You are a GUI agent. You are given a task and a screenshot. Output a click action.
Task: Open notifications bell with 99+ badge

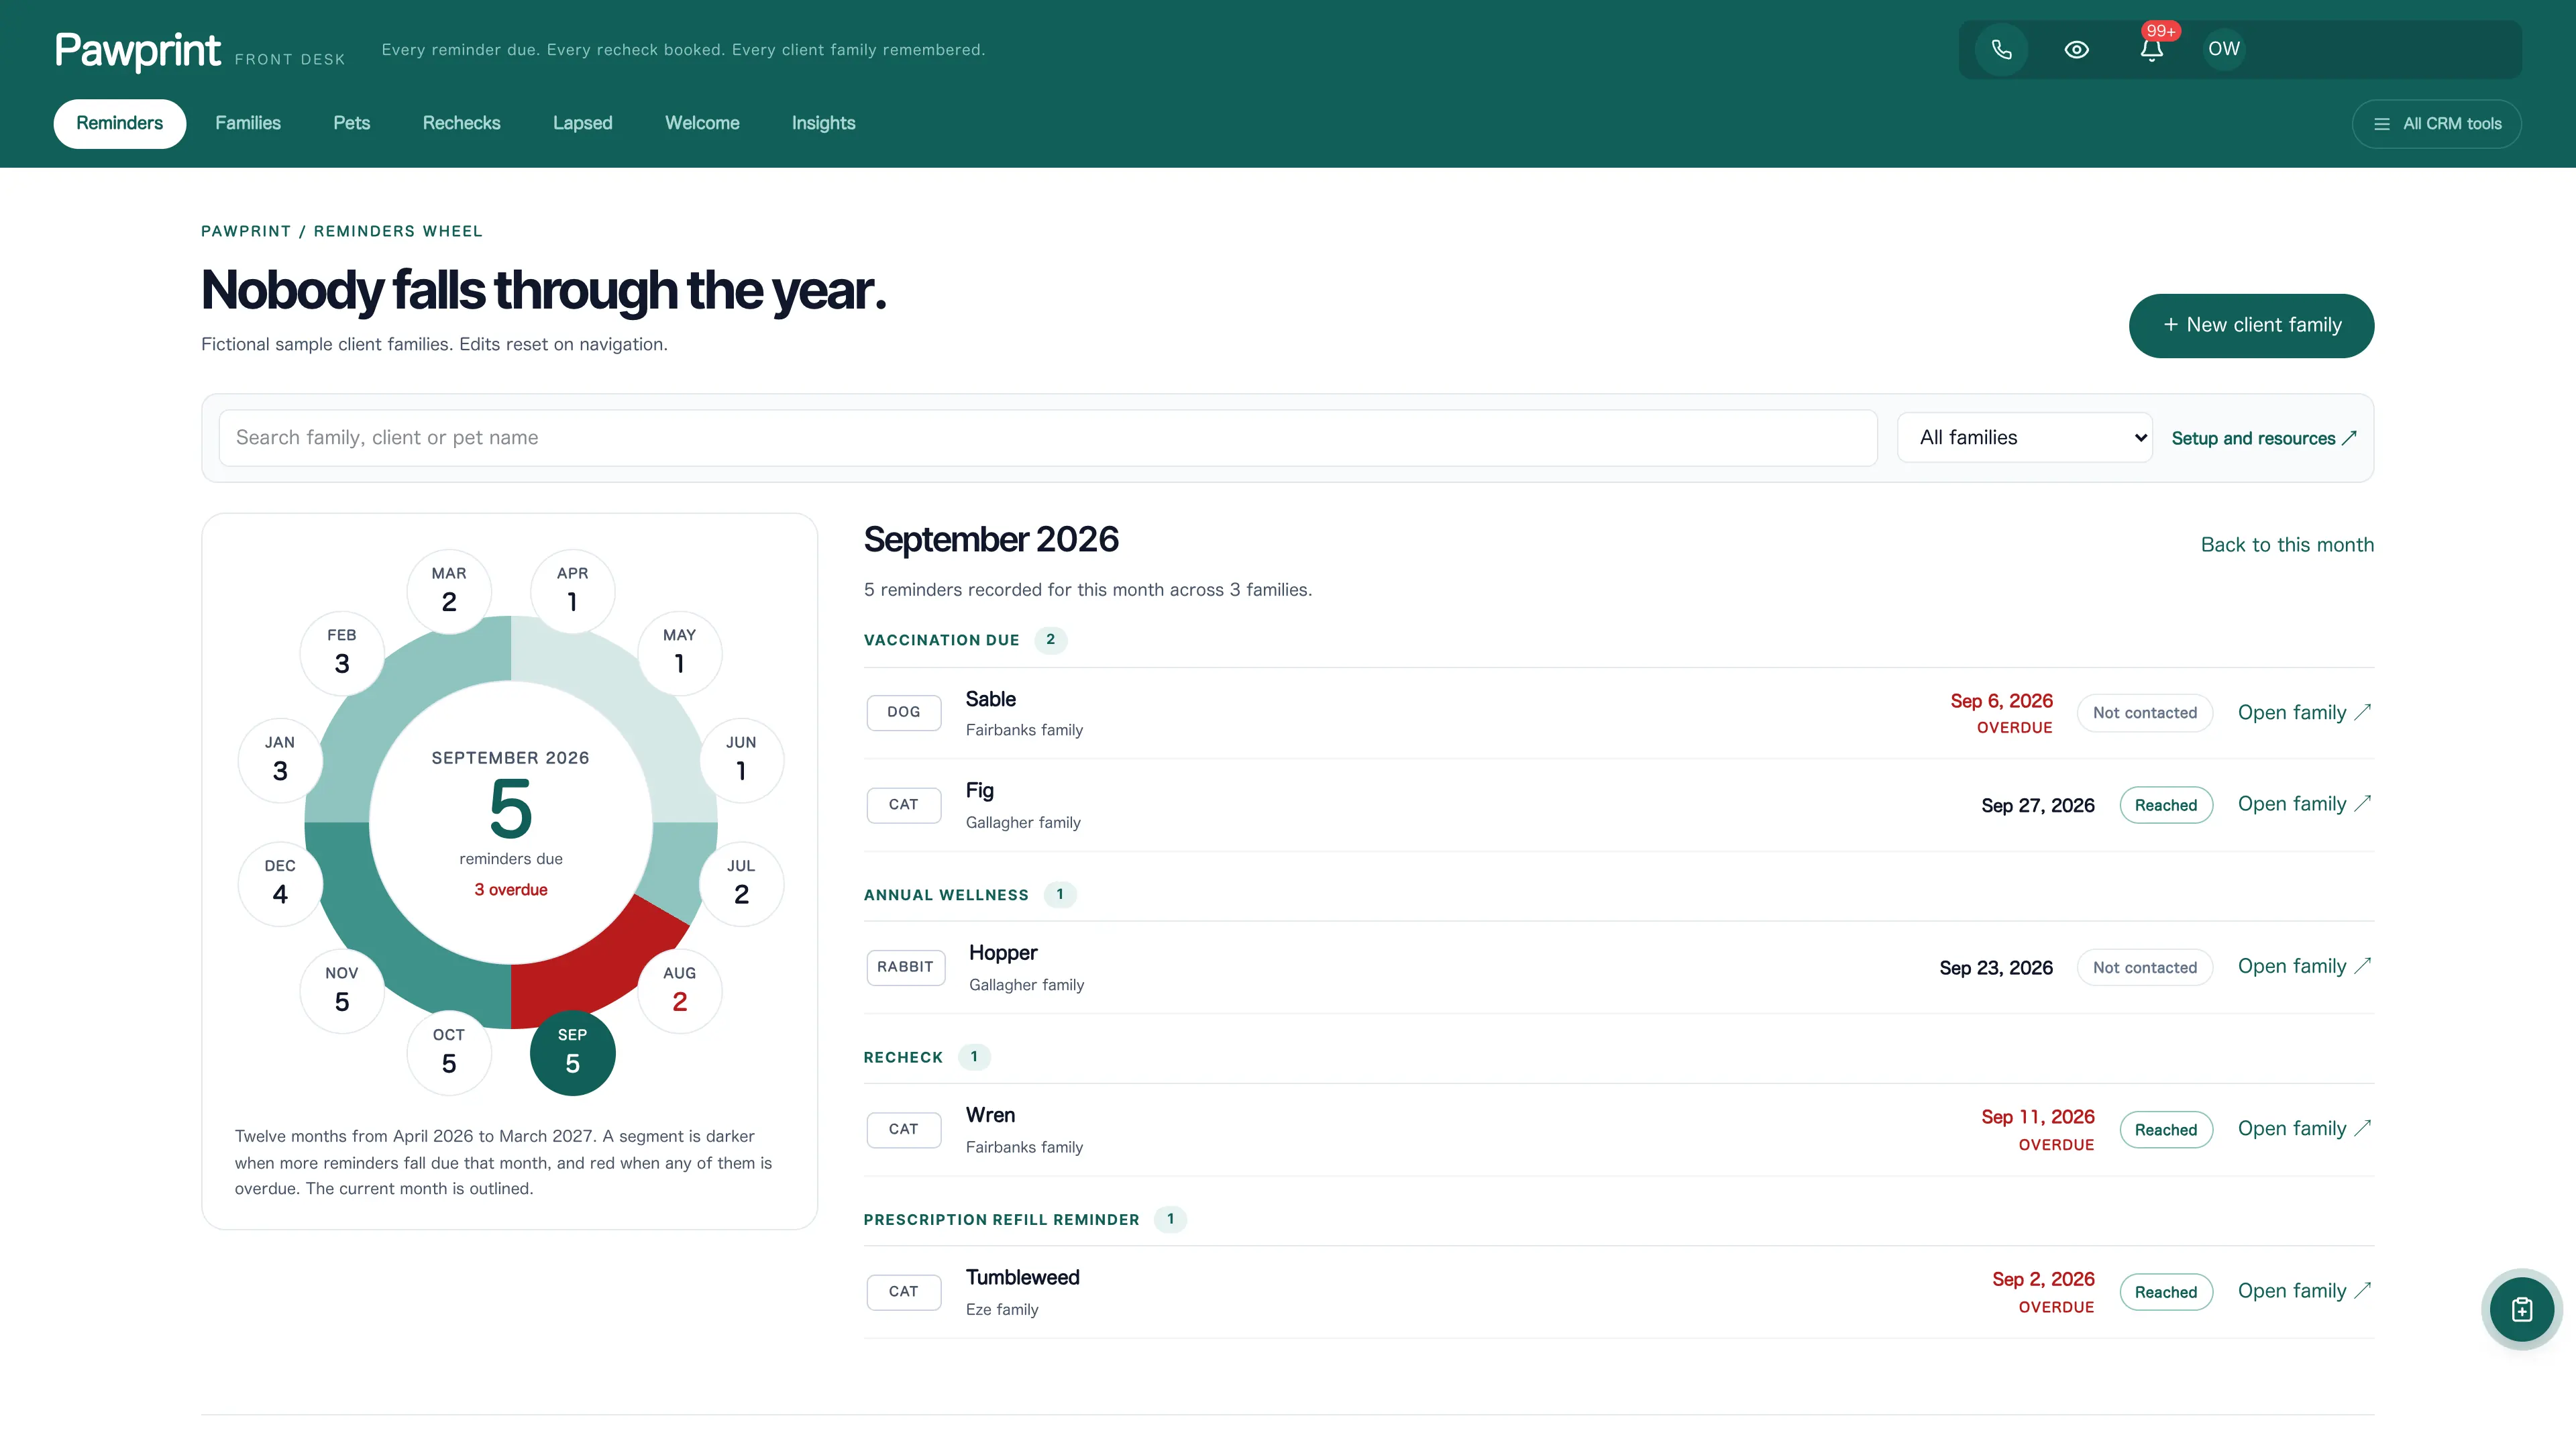pos(2152,49)
